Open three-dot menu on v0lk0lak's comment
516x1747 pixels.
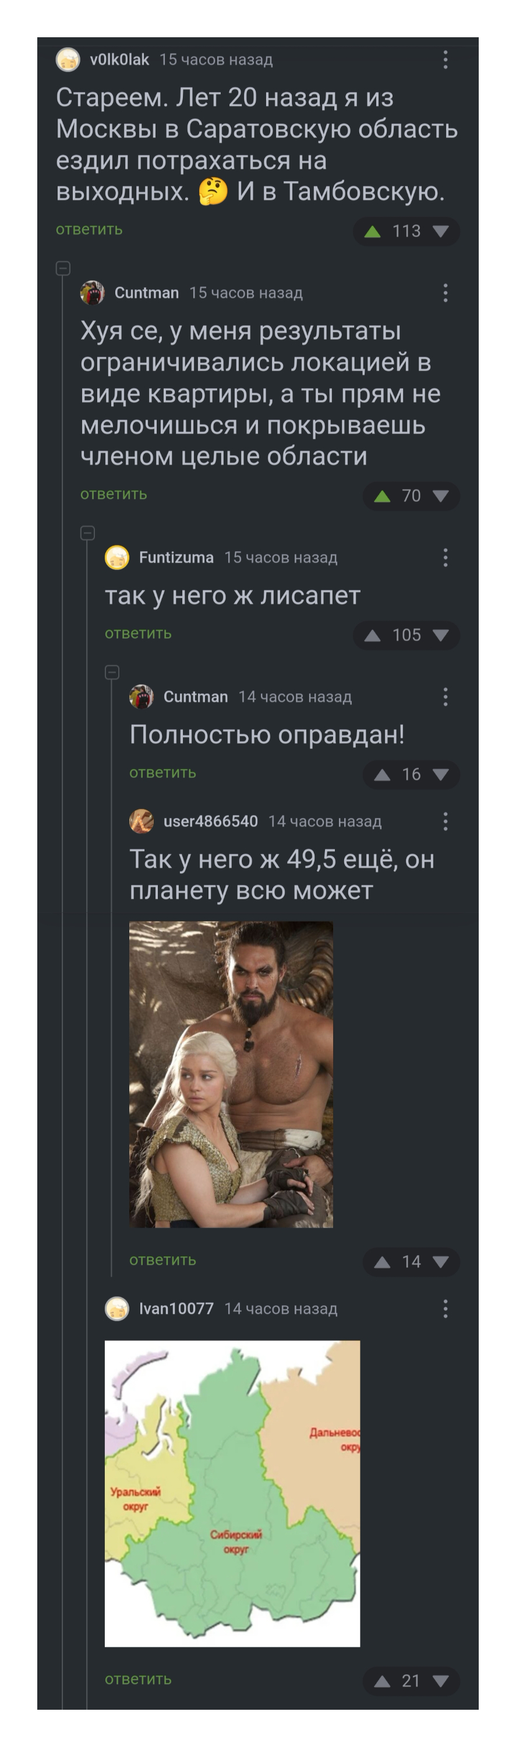click(445, 60)
